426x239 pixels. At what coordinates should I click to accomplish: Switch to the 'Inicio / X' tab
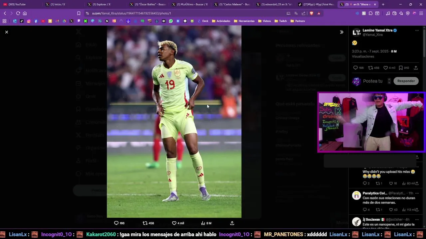point(64,4)
